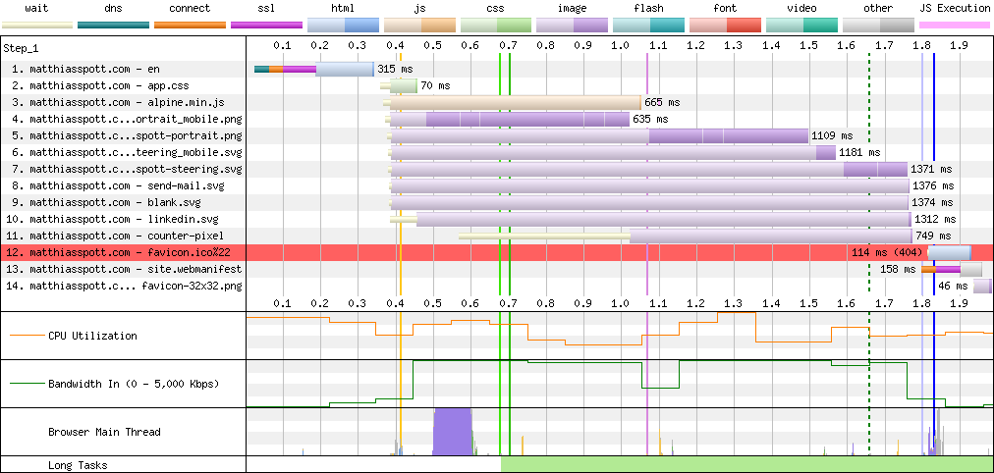This screenshot has height=473, width=994.
Task: Select the connect legend orange swatch
Action: [x=190, y=26]
